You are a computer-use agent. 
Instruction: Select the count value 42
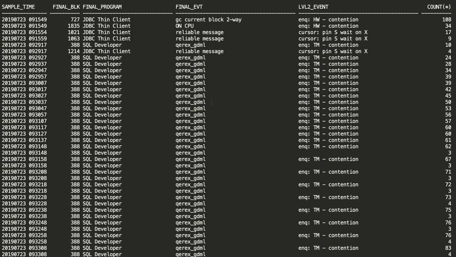[448, 89]
